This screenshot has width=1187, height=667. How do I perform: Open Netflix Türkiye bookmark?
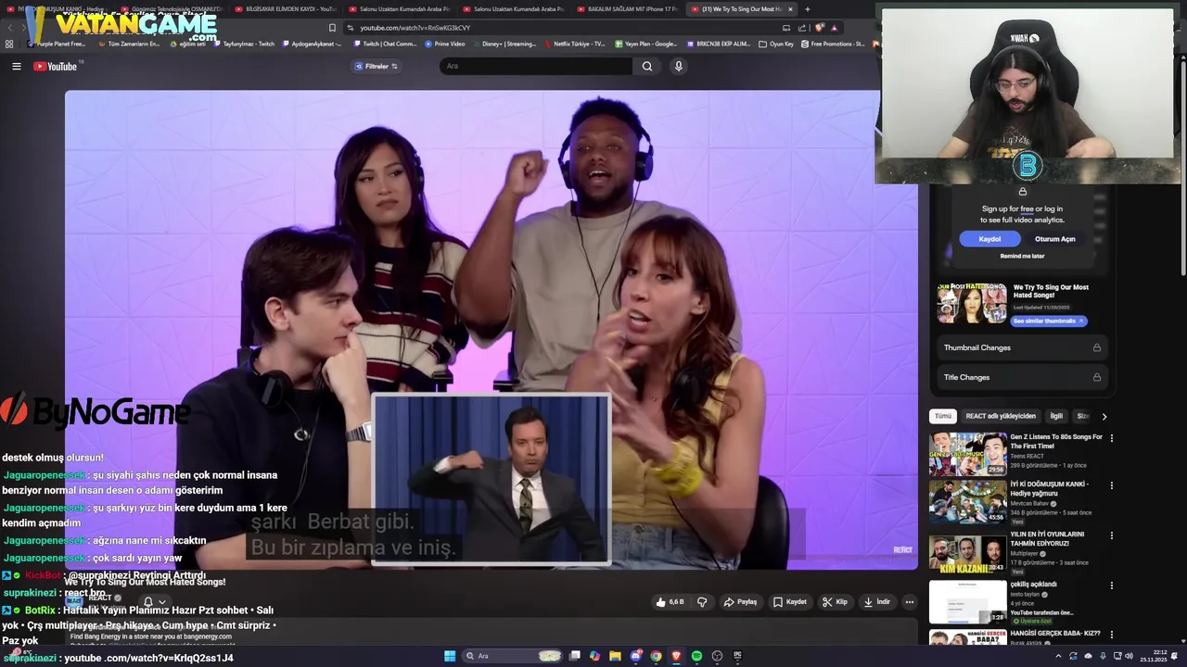[x=574, y=44]
